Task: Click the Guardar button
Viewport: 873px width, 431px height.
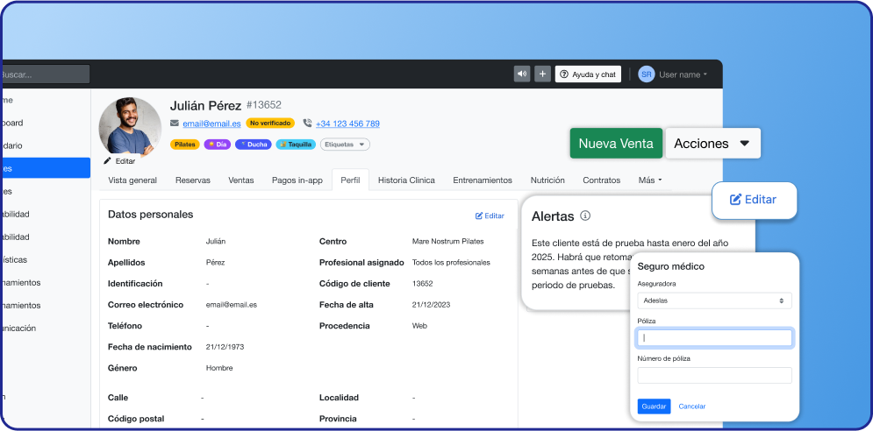Action: 654,406
